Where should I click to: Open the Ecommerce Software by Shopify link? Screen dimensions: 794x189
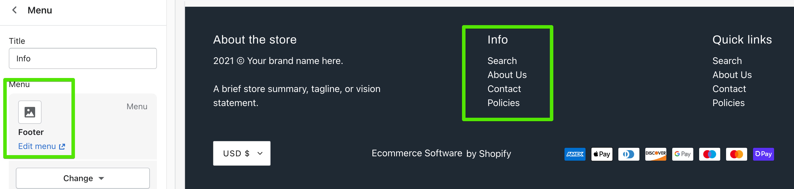[442, 153]
